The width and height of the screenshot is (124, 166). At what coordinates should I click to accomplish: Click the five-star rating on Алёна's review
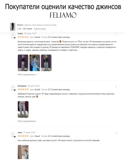[x=23, y=37]
